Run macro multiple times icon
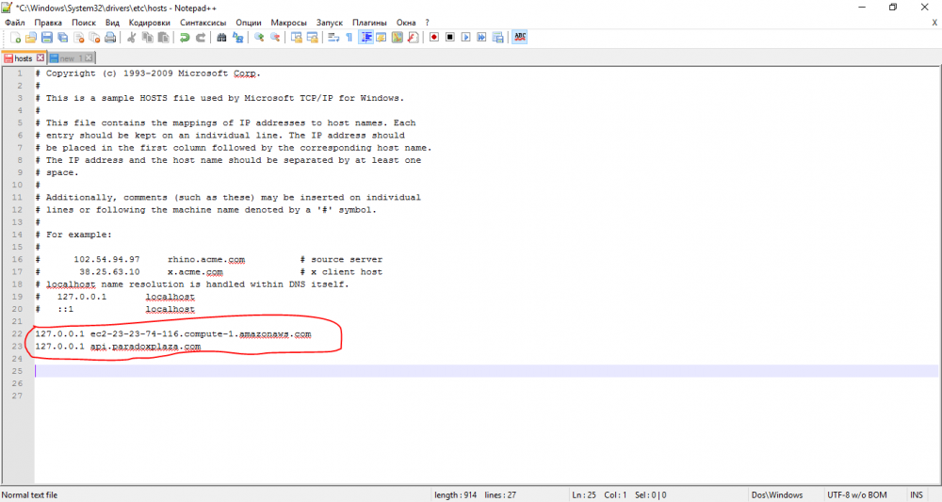This screenshot has height=502, width=942. tap(481, 38)
